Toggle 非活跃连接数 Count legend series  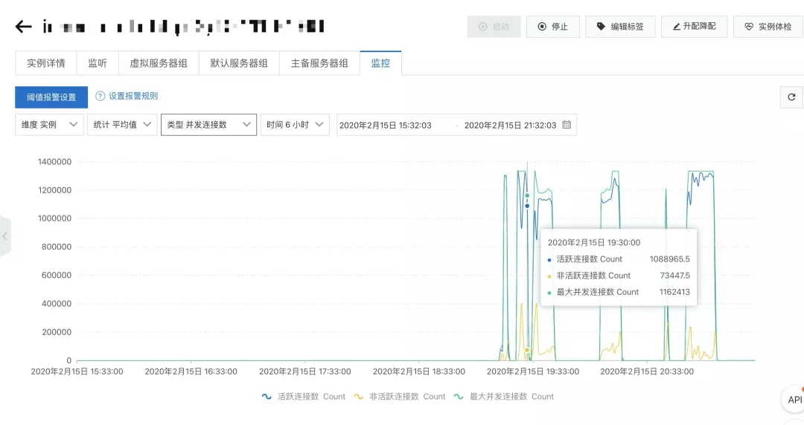pos(400,396)
